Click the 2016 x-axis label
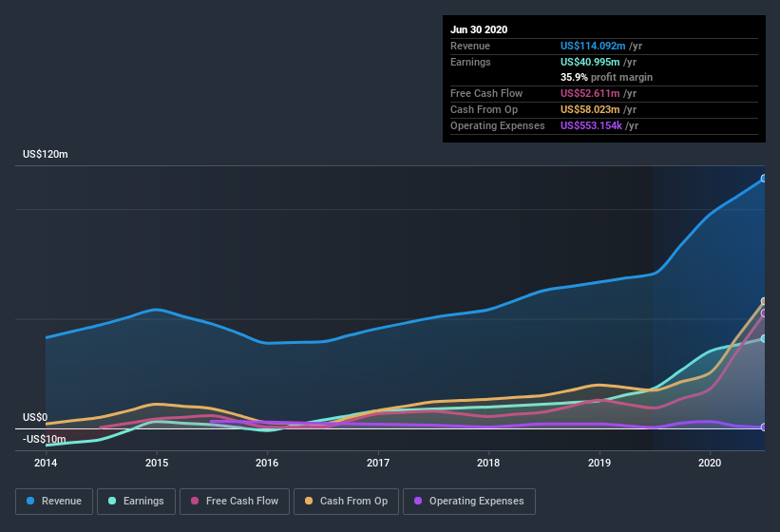 pyautogui.click(x=267, y=463)
